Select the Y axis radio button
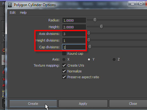This screenshot has height=110, width=147. click(x=89, y=59)
